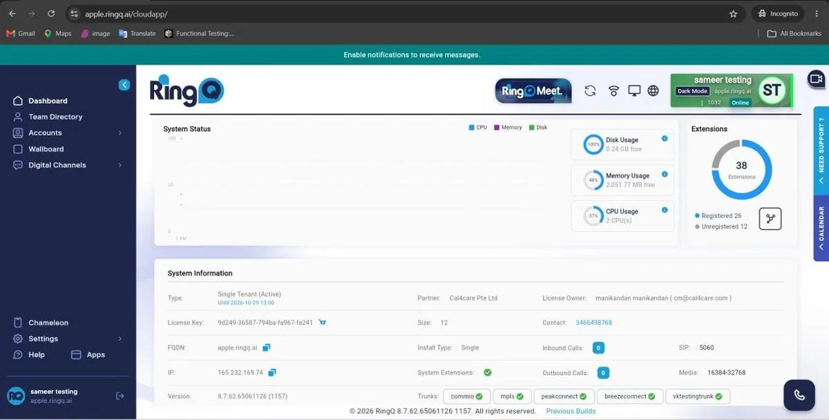Open the extensions network diagram icon
This screenshot has height=420, width=829.
[x=770, y=219]
